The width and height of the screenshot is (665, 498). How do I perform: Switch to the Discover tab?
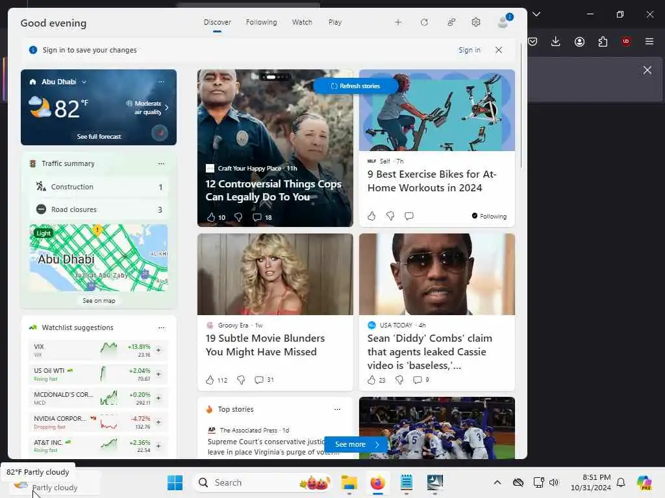pos(217,22)
